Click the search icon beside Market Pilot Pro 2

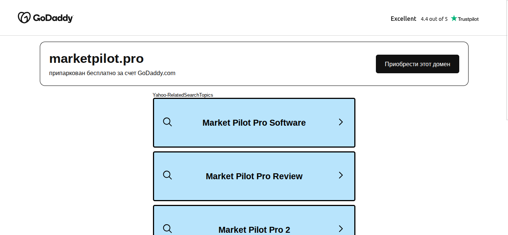(x=167, y=229)
